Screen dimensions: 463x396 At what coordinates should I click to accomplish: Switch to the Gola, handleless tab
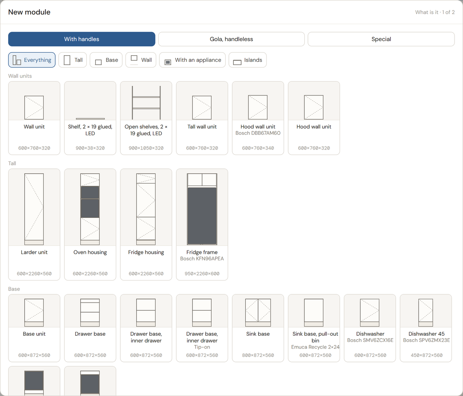coord(231,39)
